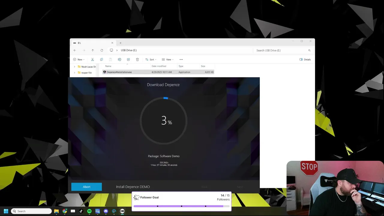Select Noah Lucas Sh folder in sidebar
This screenshot has width=384, height=216.
(x=87, y=67)
